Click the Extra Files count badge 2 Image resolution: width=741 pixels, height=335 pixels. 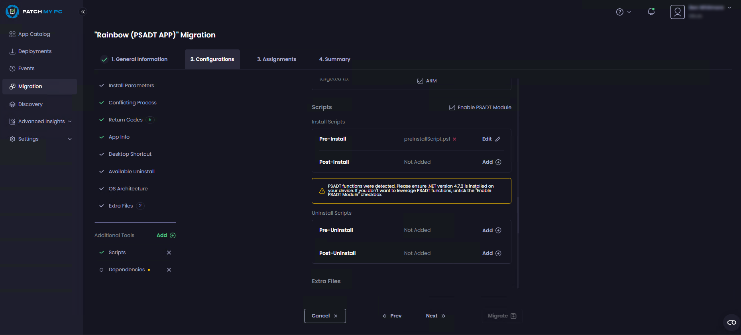coord(140,206)
